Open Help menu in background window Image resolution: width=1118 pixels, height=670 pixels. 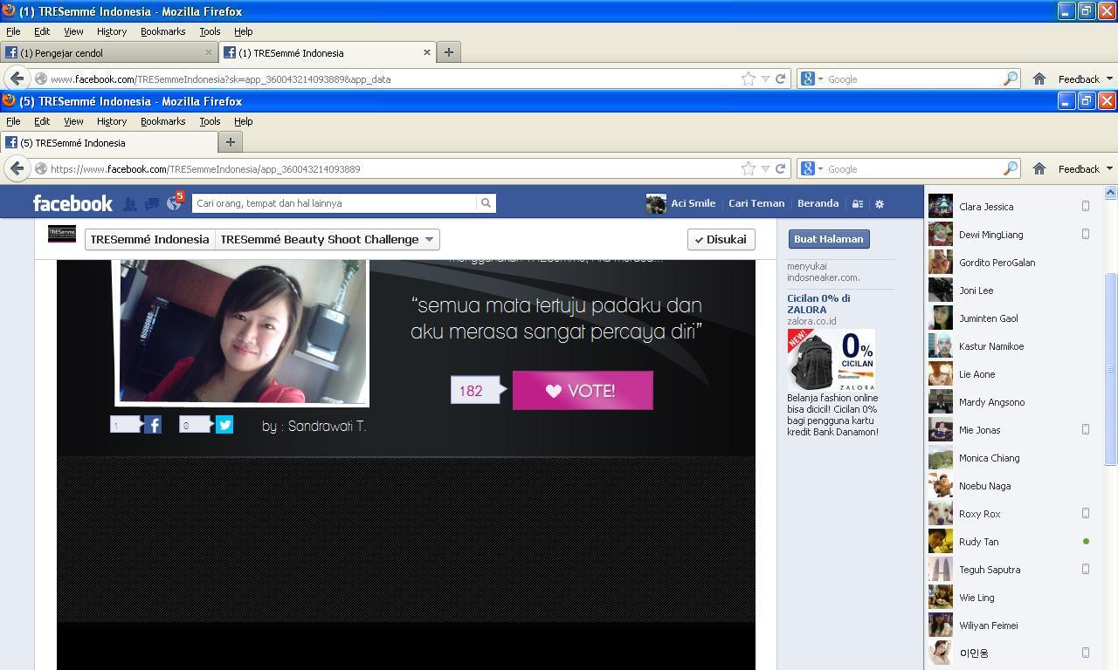pos(243,31)
